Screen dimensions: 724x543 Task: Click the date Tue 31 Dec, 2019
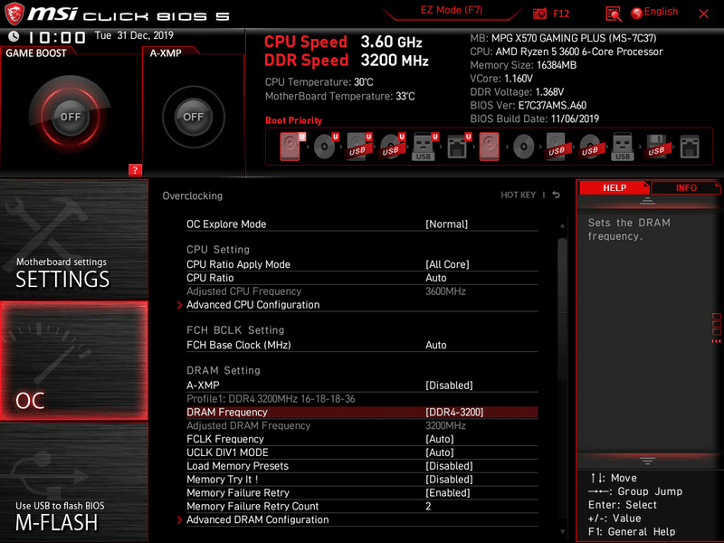click(x=134, y=35)
